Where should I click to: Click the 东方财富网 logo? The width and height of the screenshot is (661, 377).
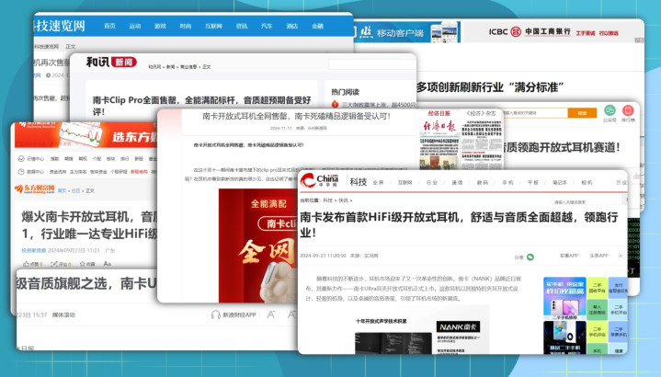click(35, 188)
